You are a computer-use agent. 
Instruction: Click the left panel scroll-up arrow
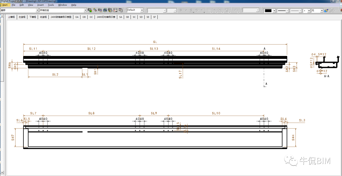tap(2, 16)
